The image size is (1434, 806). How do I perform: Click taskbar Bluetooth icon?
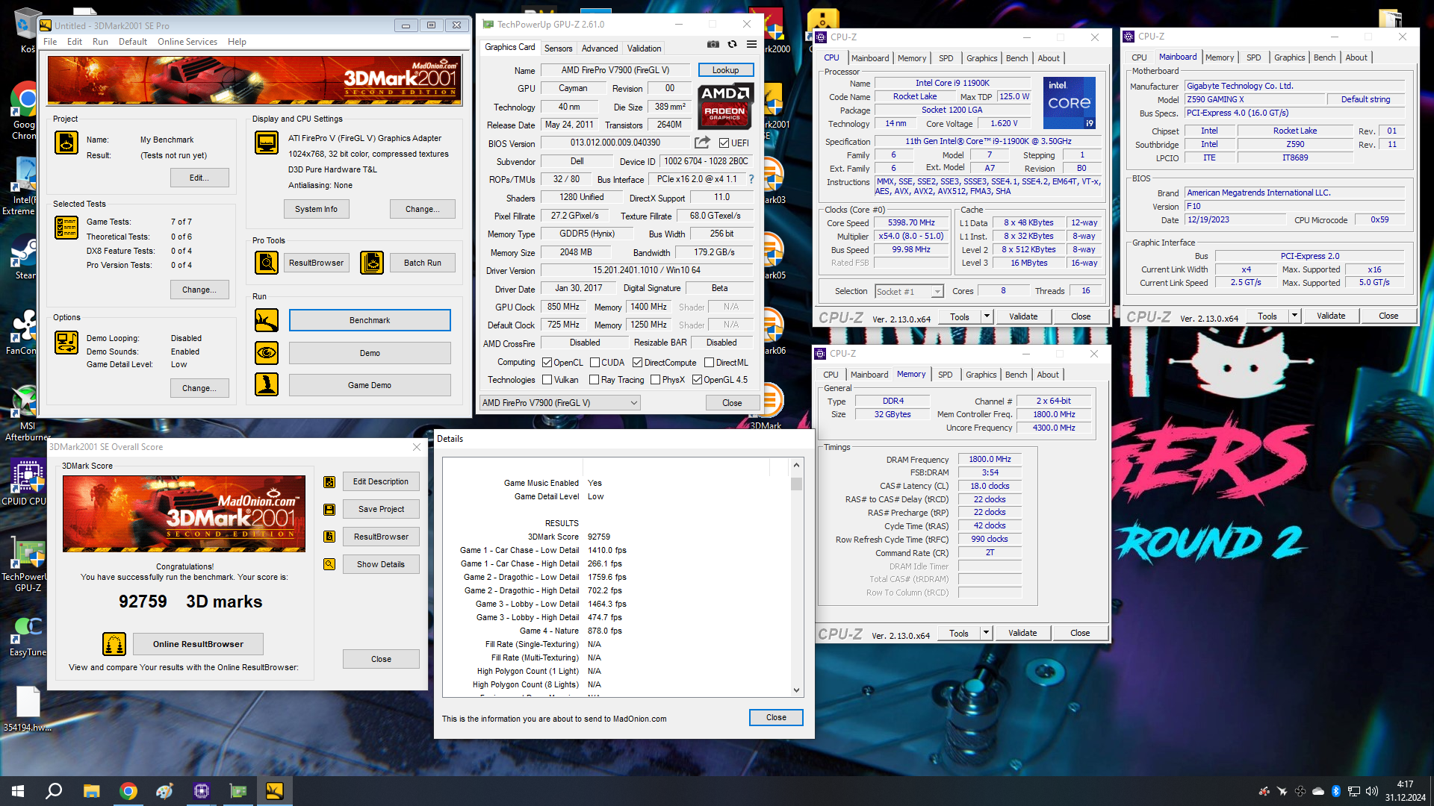tap(1335, 791)
